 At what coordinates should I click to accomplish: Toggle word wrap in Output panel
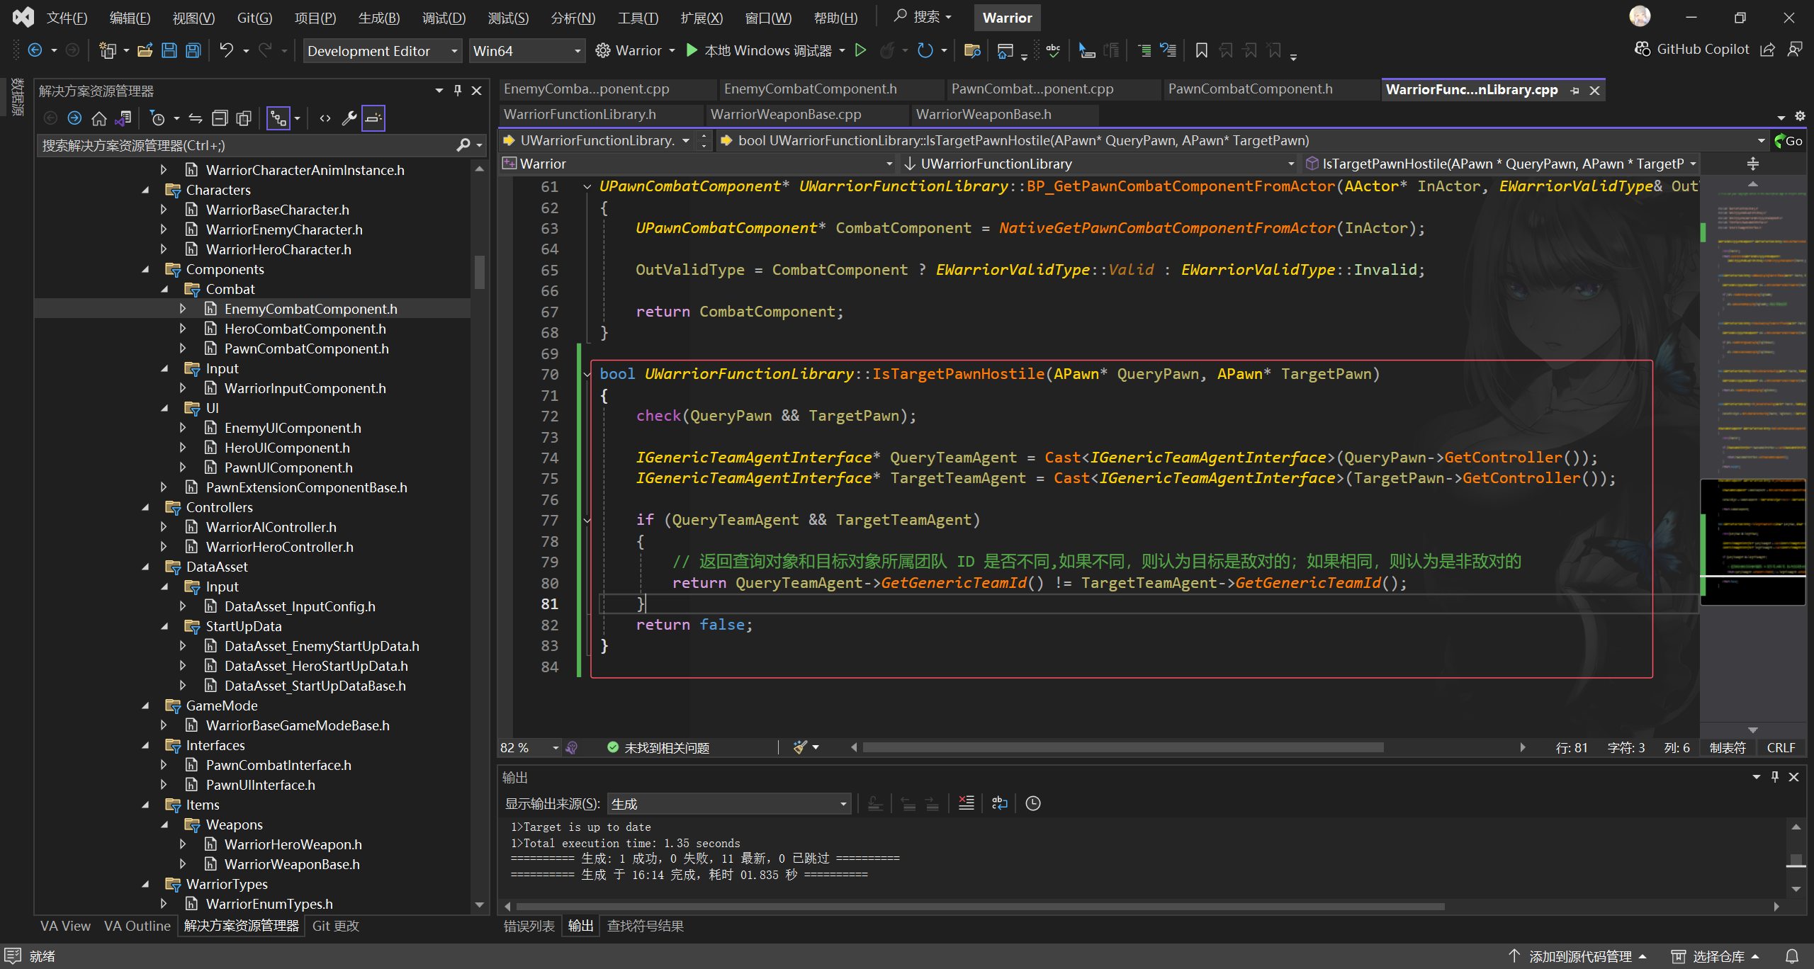point(999,803)
